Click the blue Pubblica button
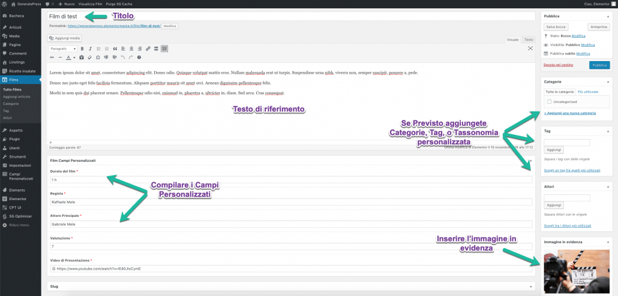Viewport: 618px width, 296px height. point(599,65)
